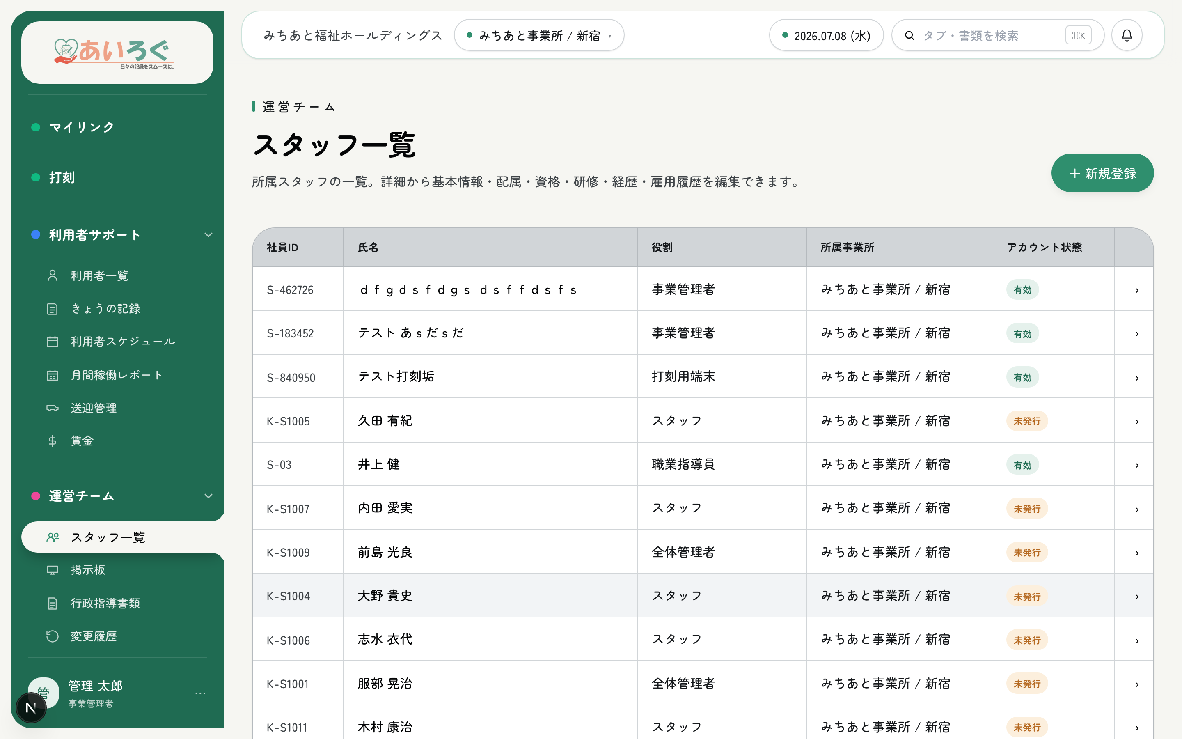The height and width of the screenshot is (739, 1182).
Task: Click the search magnifier icon
Action: (909, 36)
